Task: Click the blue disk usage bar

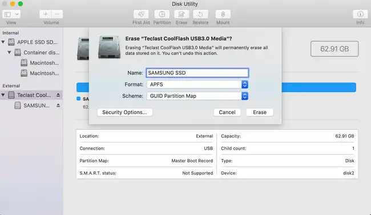Action: [318, 87]
